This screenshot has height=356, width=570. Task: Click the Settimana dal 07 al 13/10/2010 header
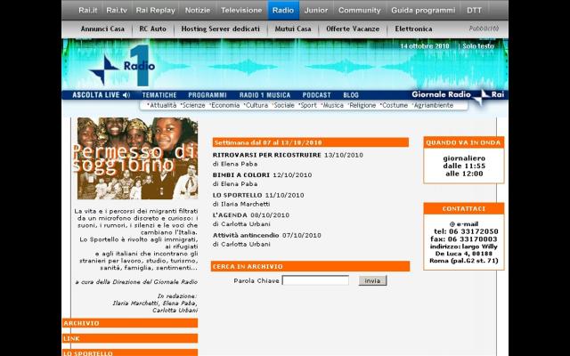pyautogui.click(x=311, y=142)
